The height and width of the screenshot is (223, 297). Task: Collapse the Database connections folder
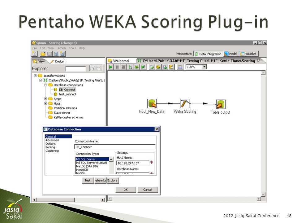(46, 85)
